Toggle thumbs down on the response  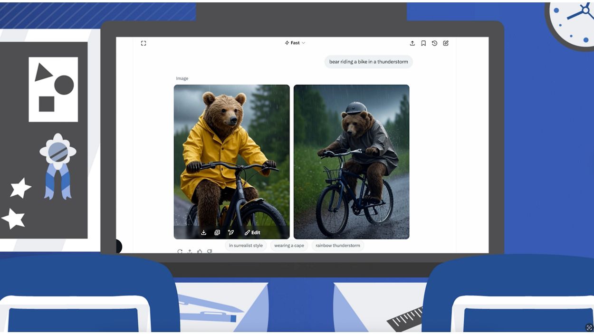coord(210,251)
